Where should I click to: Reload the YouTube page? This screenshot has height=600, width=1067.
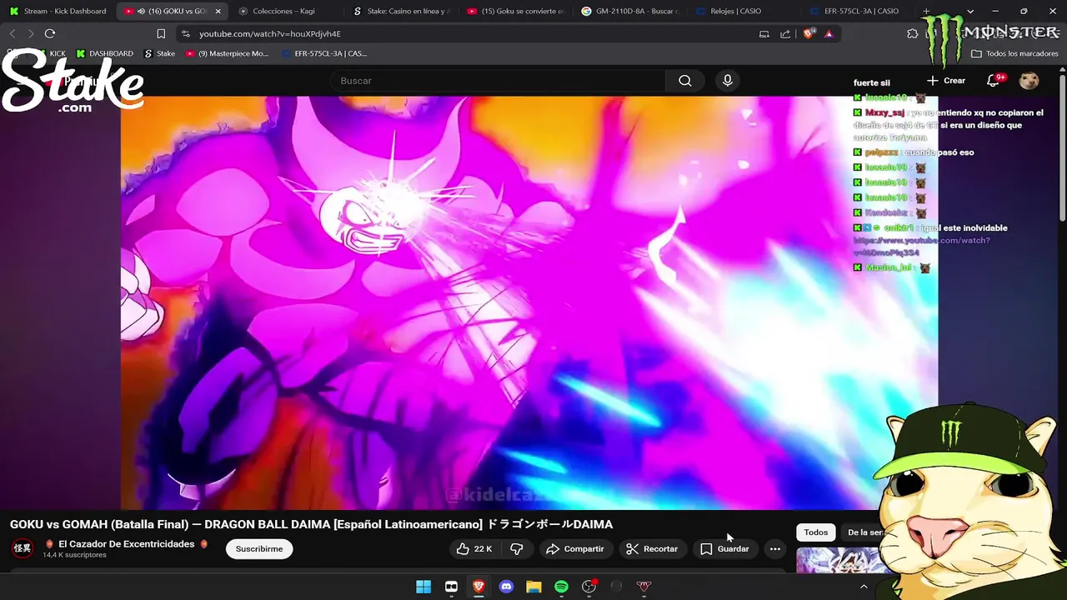(x=50, y=33)
